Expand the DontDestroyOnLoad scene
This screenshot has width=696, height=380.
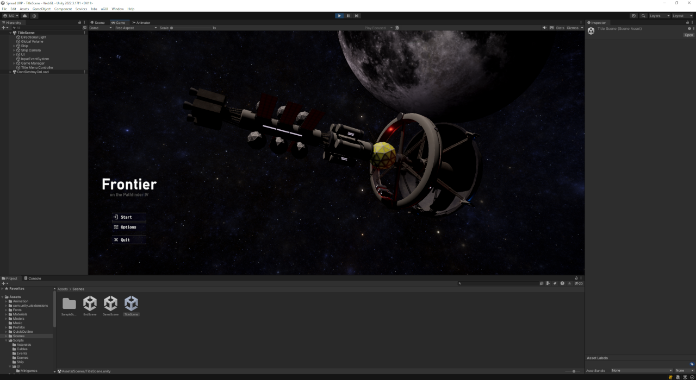(x=10, y=72)
